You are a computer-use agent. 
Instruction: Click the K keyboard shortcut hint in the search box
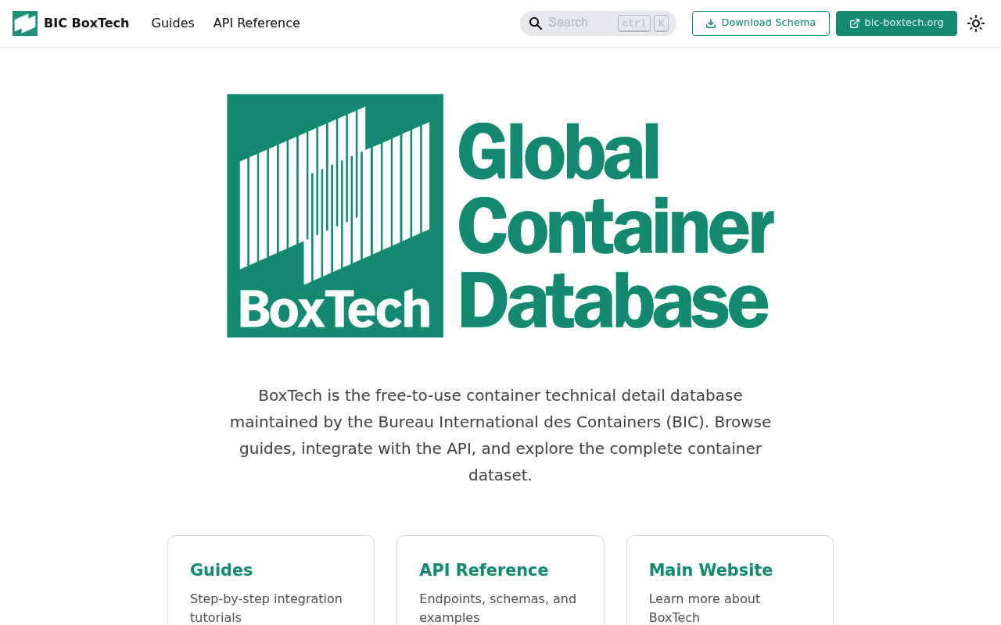pos(661,23)
